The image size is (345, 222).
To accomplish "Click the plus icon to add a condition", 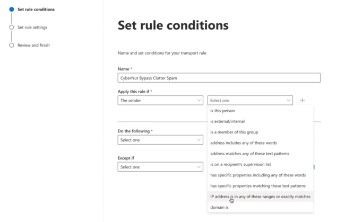I will 303,100.
